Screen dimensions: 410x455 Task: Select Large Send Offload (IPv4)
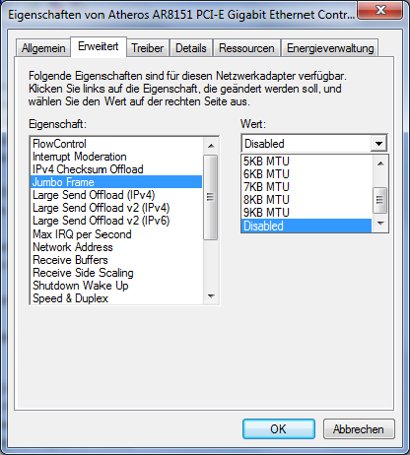pyautogui.click(x=116, y=195)
